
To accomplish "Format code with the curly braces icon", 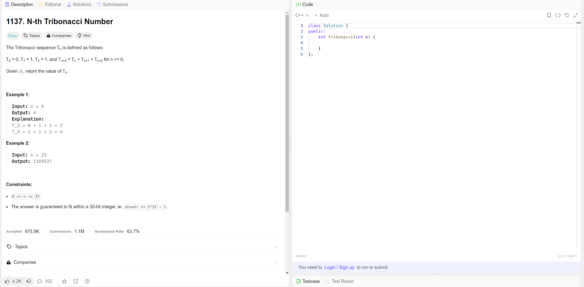I will [x=558, y=15].
